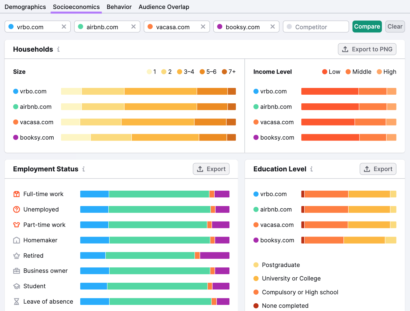Remove the vacasa.com competitor chip
Screen dimensions: 410x311
(x=203, y=27)
